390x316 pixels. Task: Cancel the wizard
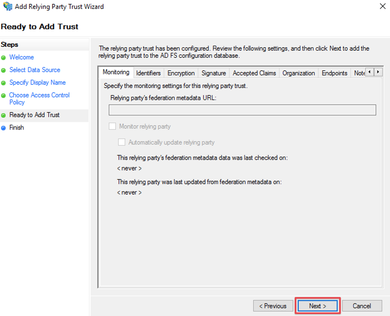(x=362, y=306)
